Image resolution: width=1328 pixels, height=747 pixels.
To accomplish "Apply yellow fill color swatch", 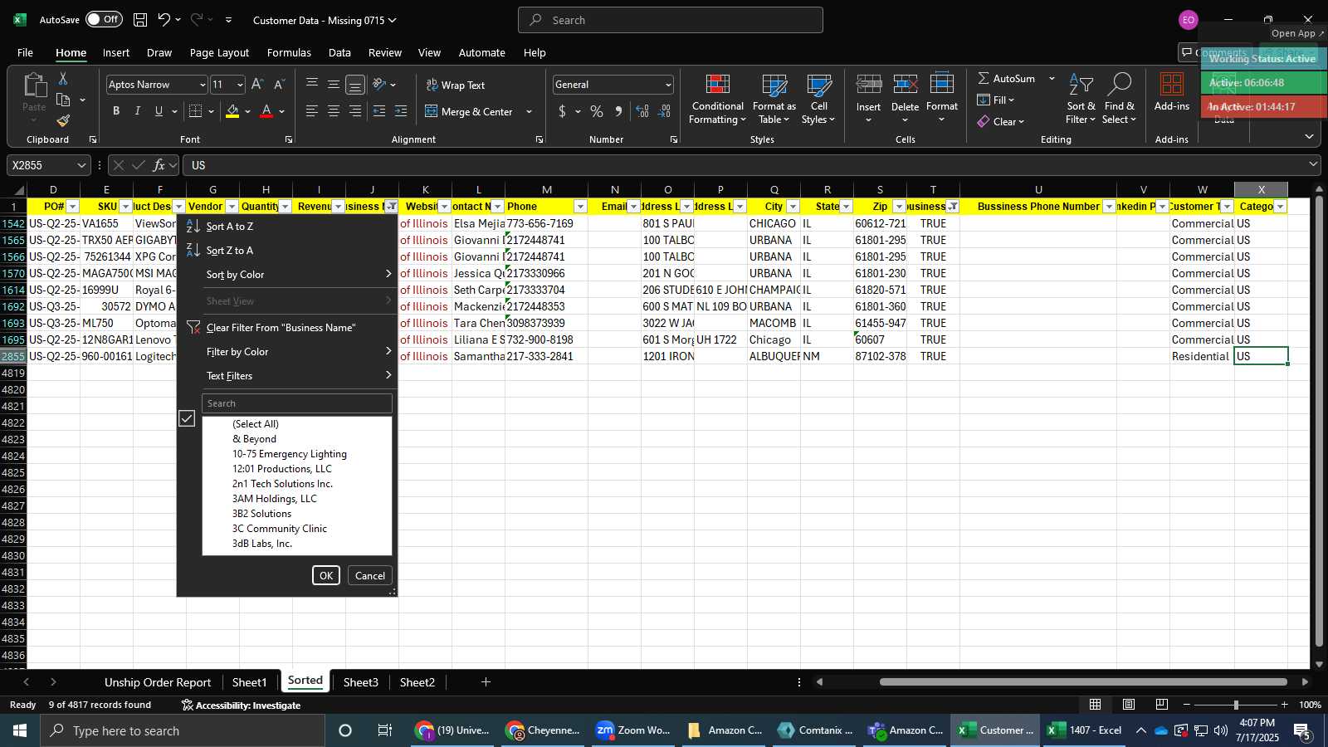I will tap(232, 111).
